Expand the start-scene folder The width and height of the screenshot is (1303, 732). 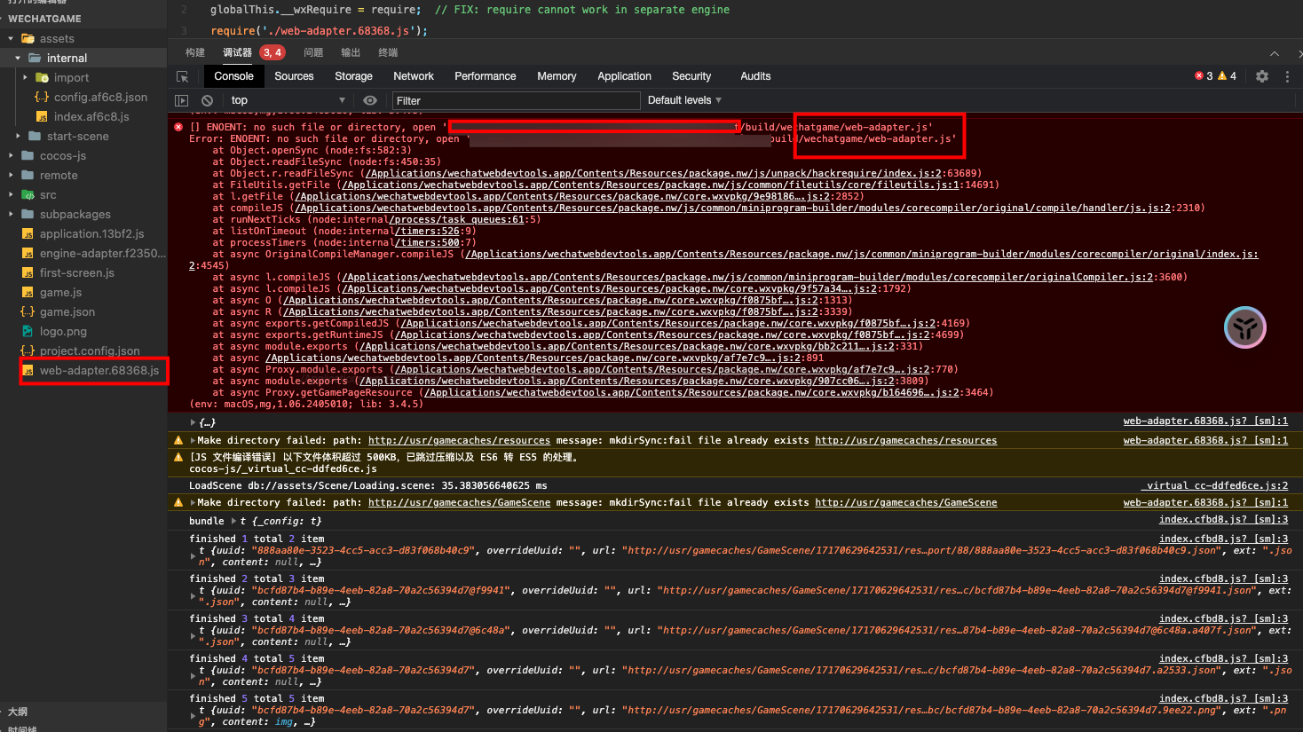[x=18, y=137]
